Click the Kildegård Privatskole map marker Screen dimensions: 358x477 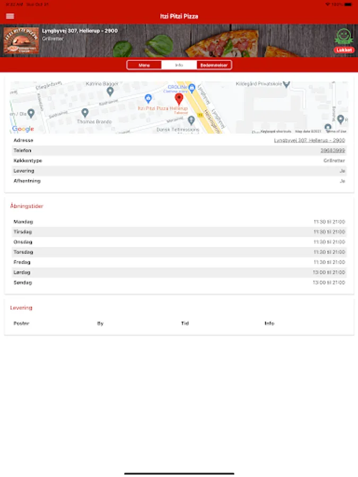[x=286, y=84]
